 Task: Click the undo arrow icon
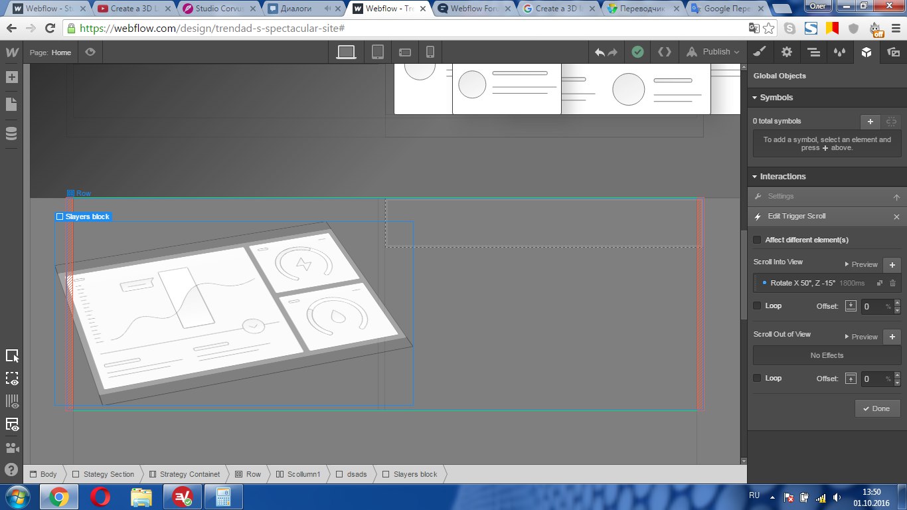[600, 52]
